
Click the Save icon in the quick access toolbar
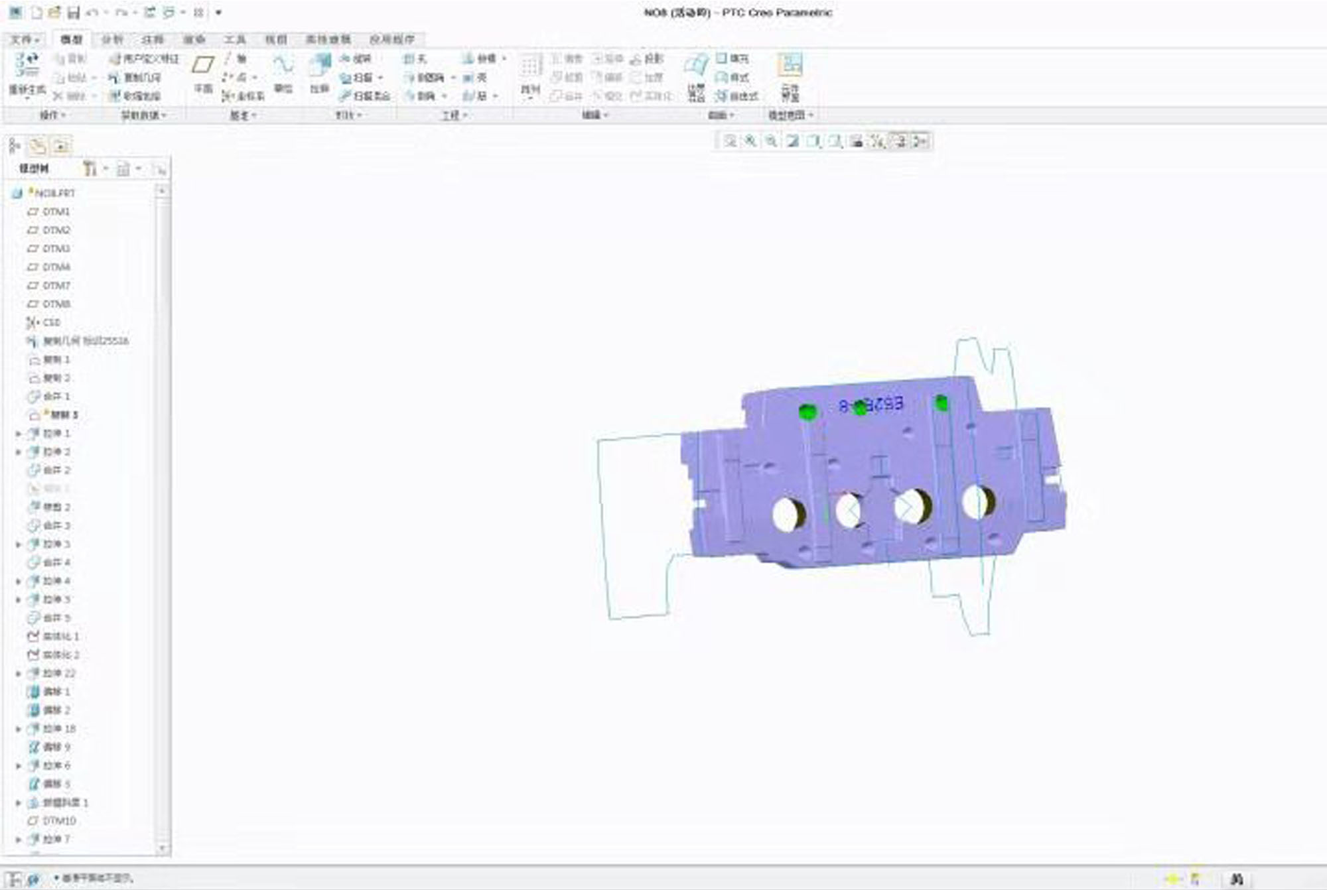74,12
